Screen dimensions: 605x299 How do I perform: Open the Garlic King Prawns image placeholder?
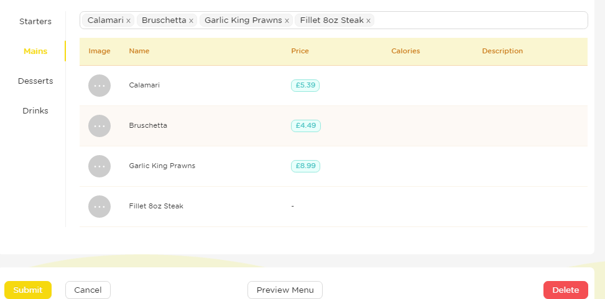(99, 166)
